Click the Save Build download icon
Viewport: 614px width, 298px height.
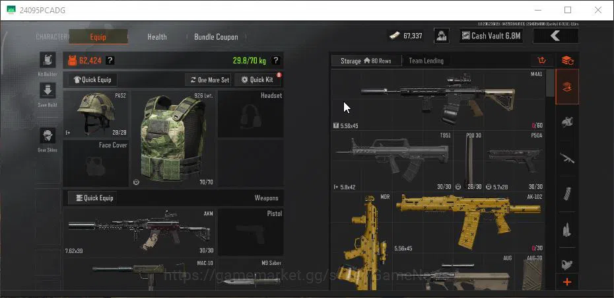coord(48,91)
